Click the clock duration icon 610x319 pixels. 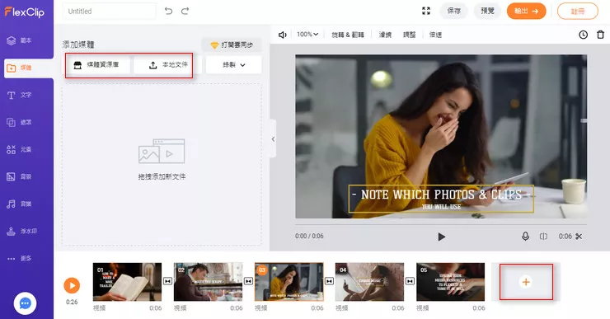583,35
